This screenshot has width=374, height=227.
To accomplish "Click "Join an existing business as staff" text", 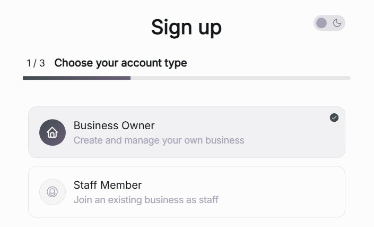I will (146, 200).
